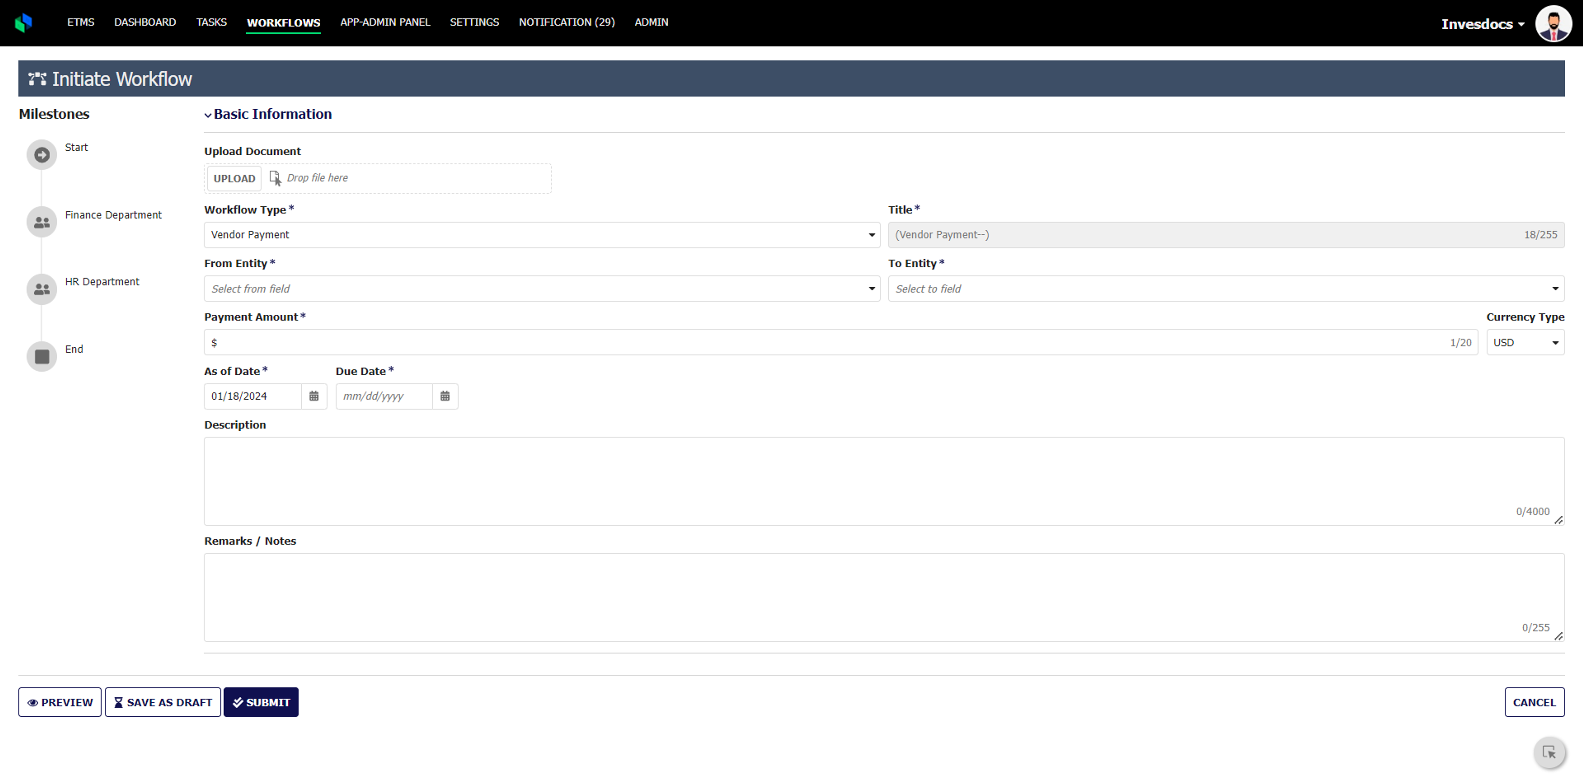View Notification (29) in the menu
This screenshot has width=1583, height=781.
click(x=566, y=22)
